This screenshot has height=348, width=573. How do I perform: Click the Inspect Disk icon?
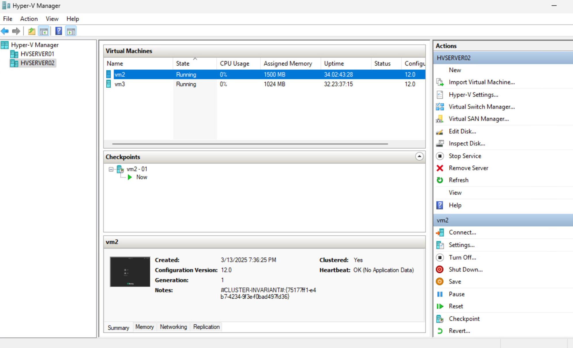pos(440,144)
